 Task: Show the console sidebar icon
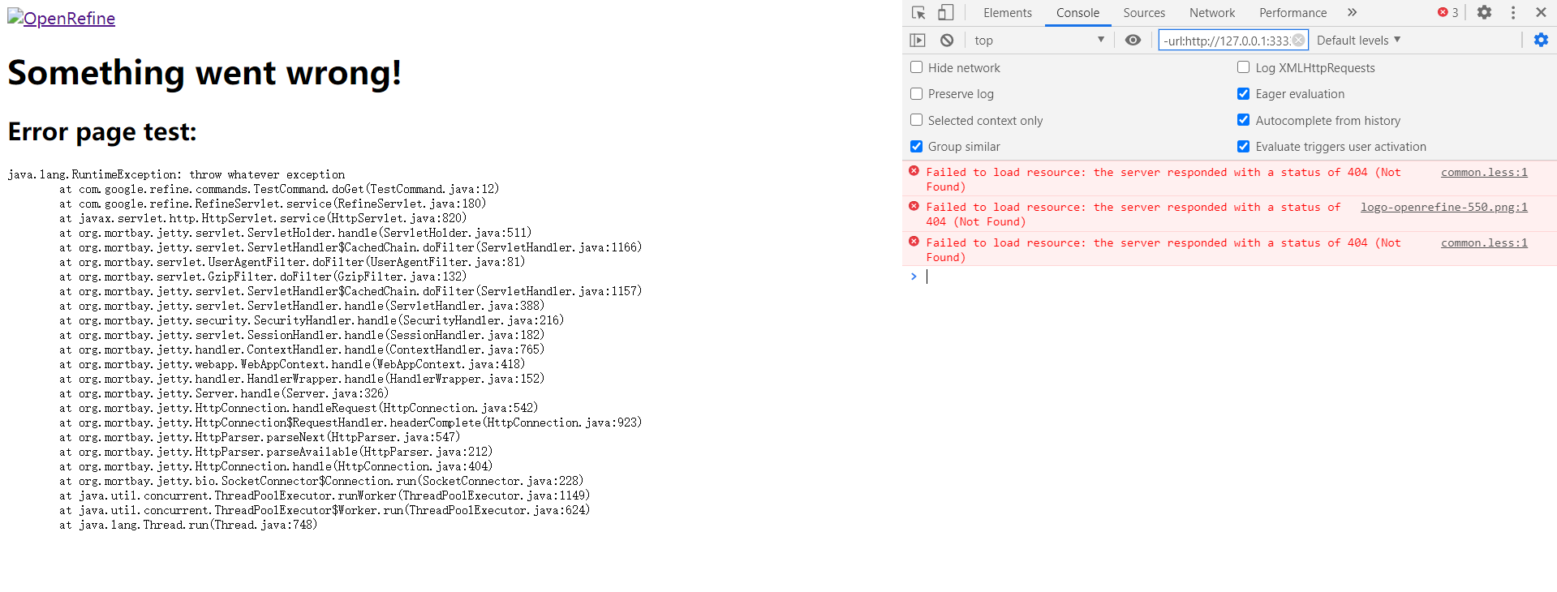coord(918,40)
